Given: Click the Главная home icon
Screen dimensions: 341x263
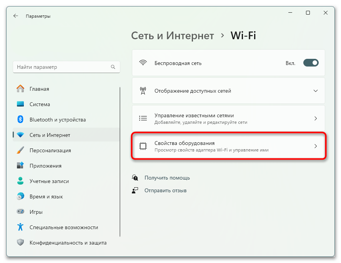Looking at the screenshot, I should point(20,88).
